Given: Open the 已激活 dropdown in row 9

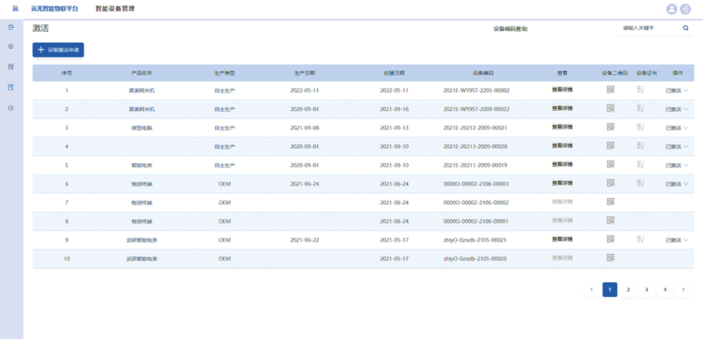Looking at the screenshot, I should tap(676, 240).
